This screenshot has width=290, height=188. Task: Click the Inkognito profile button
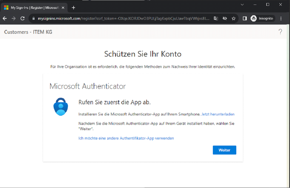[x=263, y=19]
